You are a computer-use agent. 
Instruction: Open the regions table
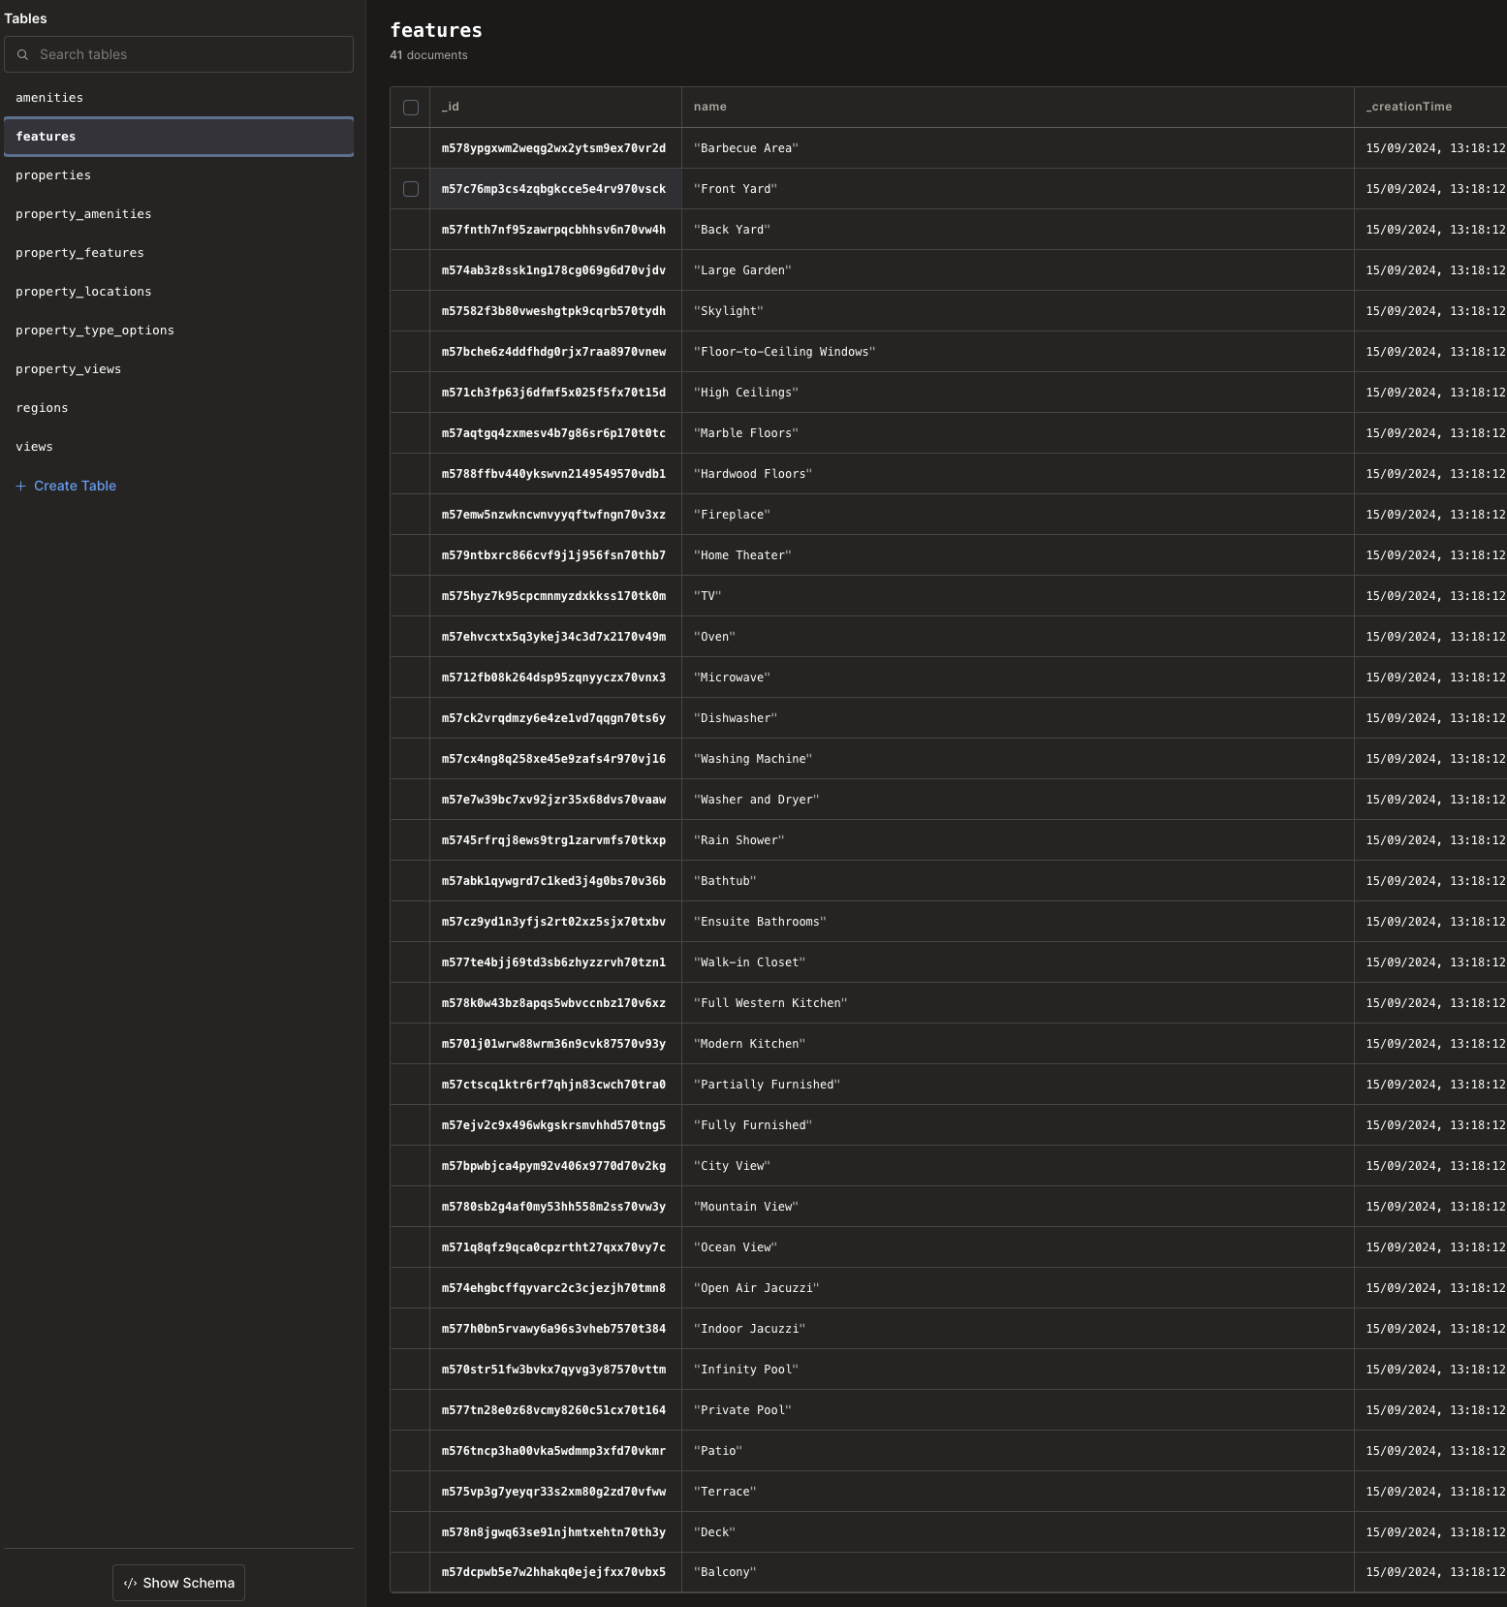pyautogui.click(x=179, y=408)
